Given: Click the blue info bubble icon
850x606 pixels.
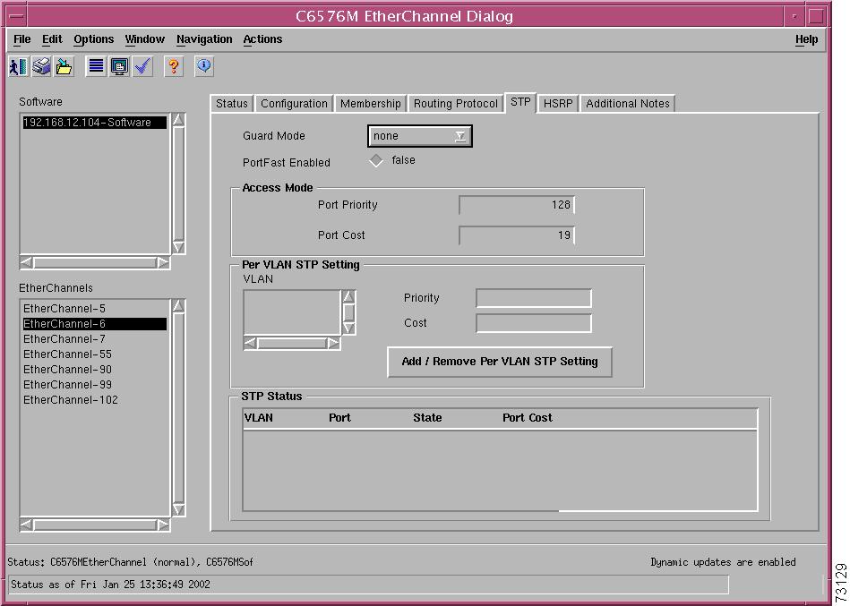Looking at the screenshot, I should pyautogui.click(x=204, y=66).
